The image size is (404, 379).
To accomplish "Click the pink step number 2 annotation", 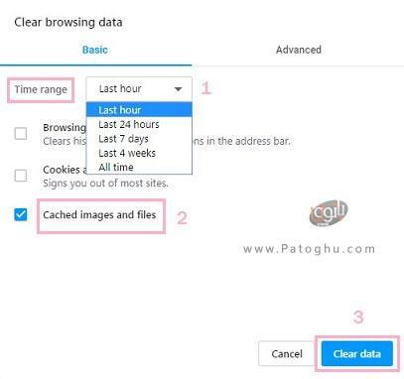I will click(x=182, y=218).
